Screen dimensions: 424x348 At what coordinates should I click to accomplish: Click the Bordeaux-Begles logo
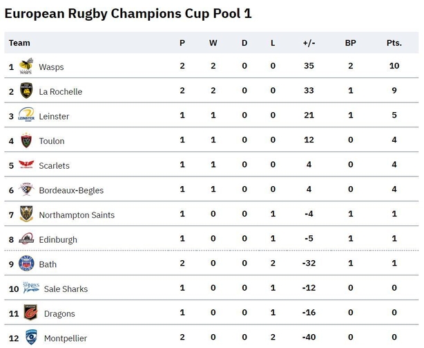point(26,189)
